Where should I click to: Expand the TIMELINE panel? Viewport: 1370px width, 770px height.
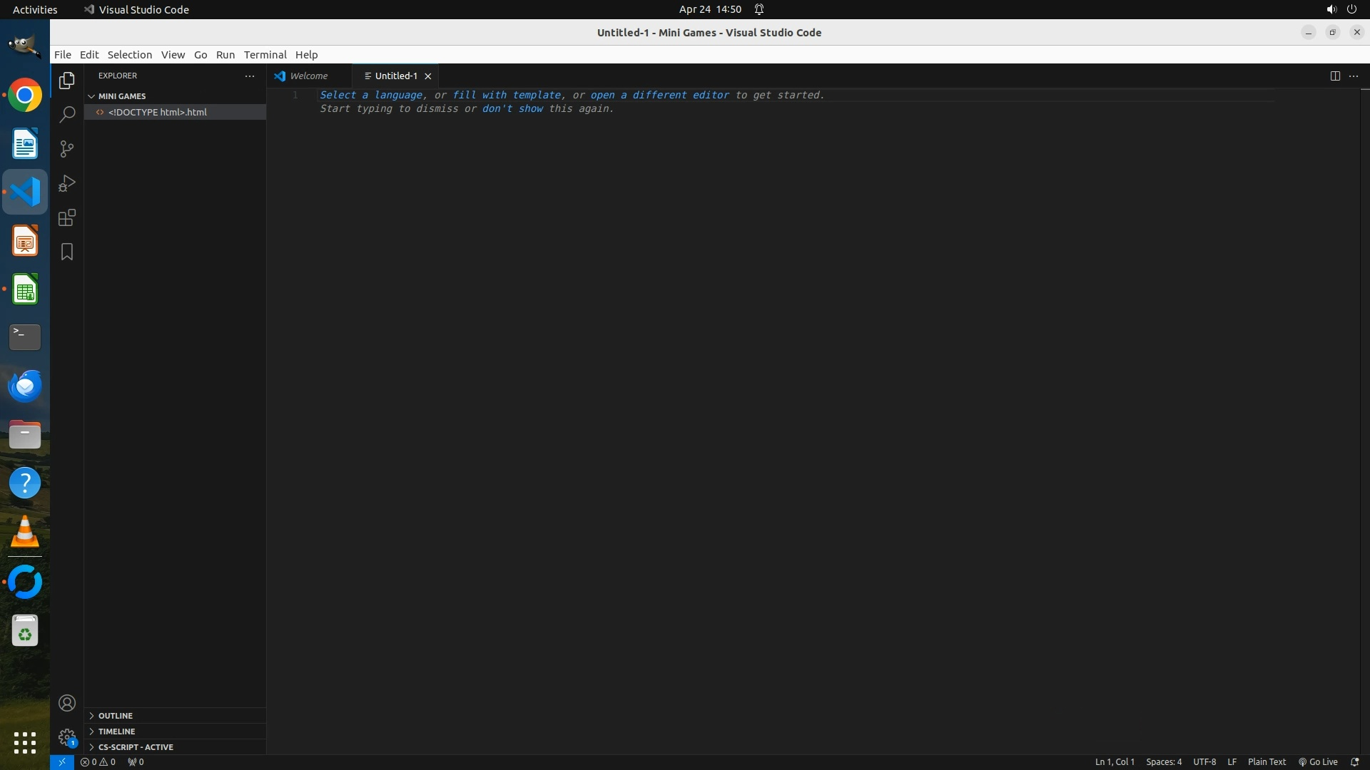[116, 731]
